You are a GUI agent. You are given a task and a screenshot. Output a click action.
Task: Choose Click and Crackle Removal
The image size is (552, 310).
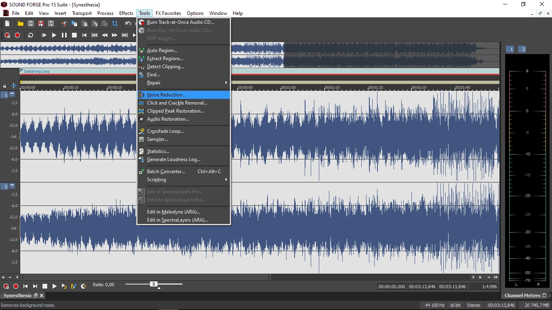(184, 103)
